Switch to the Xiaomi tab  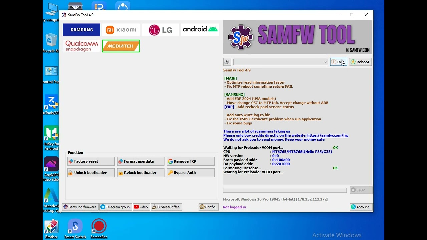point(121,30)
